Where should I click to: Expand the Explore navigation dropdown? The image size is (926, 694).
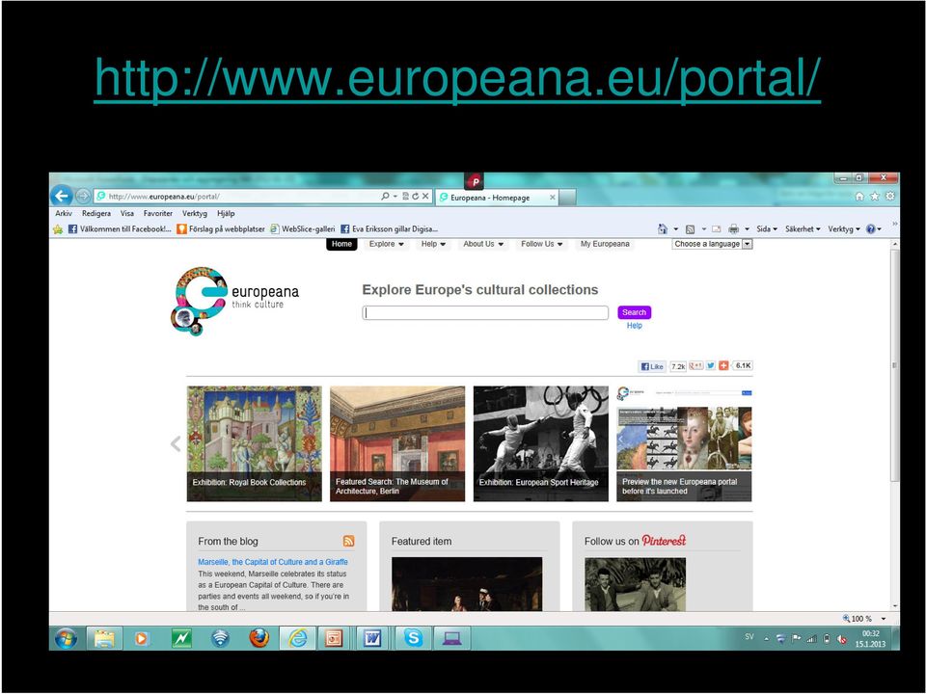pyautogui.click(x=386, y=244)
